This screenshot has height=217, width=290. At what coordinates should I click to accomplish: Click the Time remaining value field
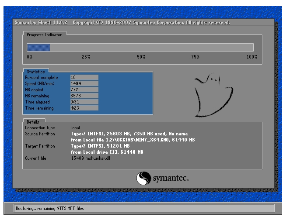coord(84,108)
